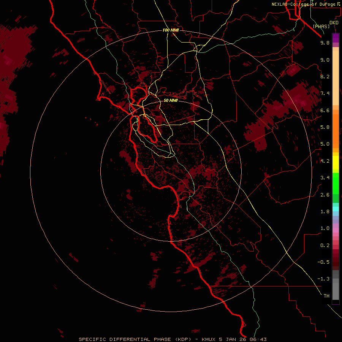This screenshot has height=342, width=342.
Task: Click the DKD unit label
Action: pyautogui.click(x=334, y=23)
